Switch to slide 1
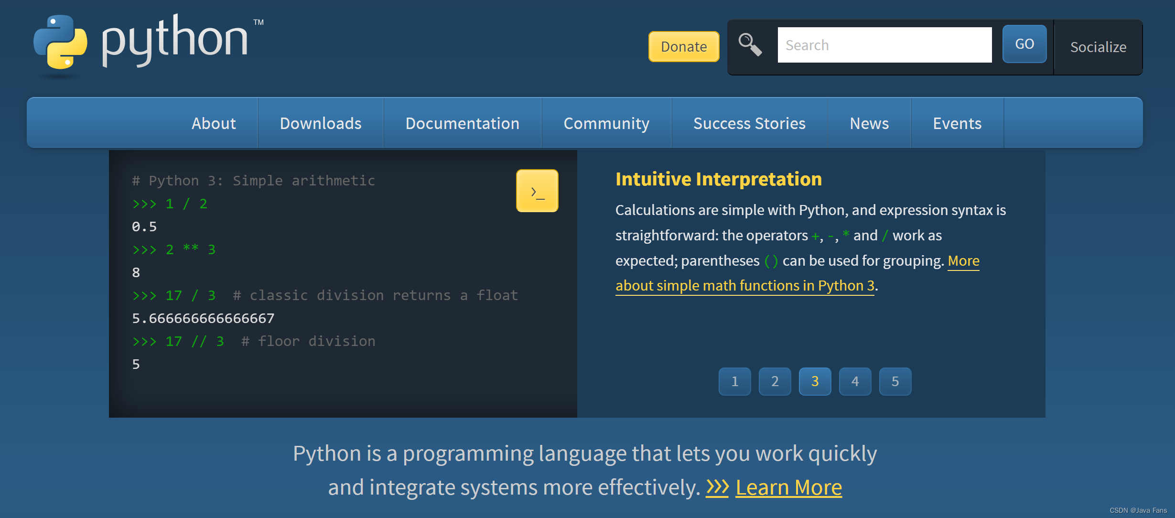1175x518 pixels. click(735, 381)
